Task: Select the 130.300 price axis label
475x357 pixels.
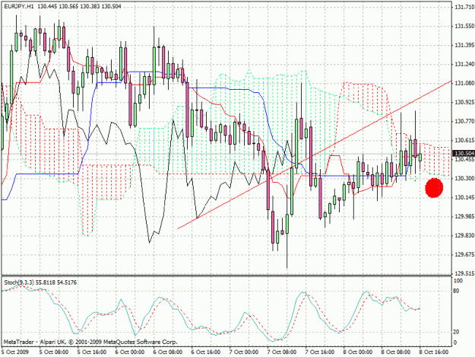Action: 464,178
